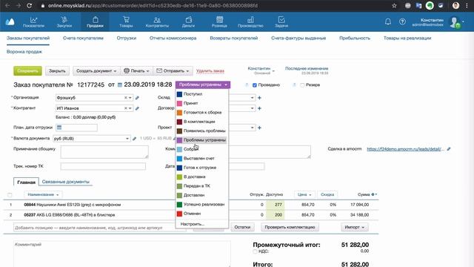Click the Остатки button

242,227
